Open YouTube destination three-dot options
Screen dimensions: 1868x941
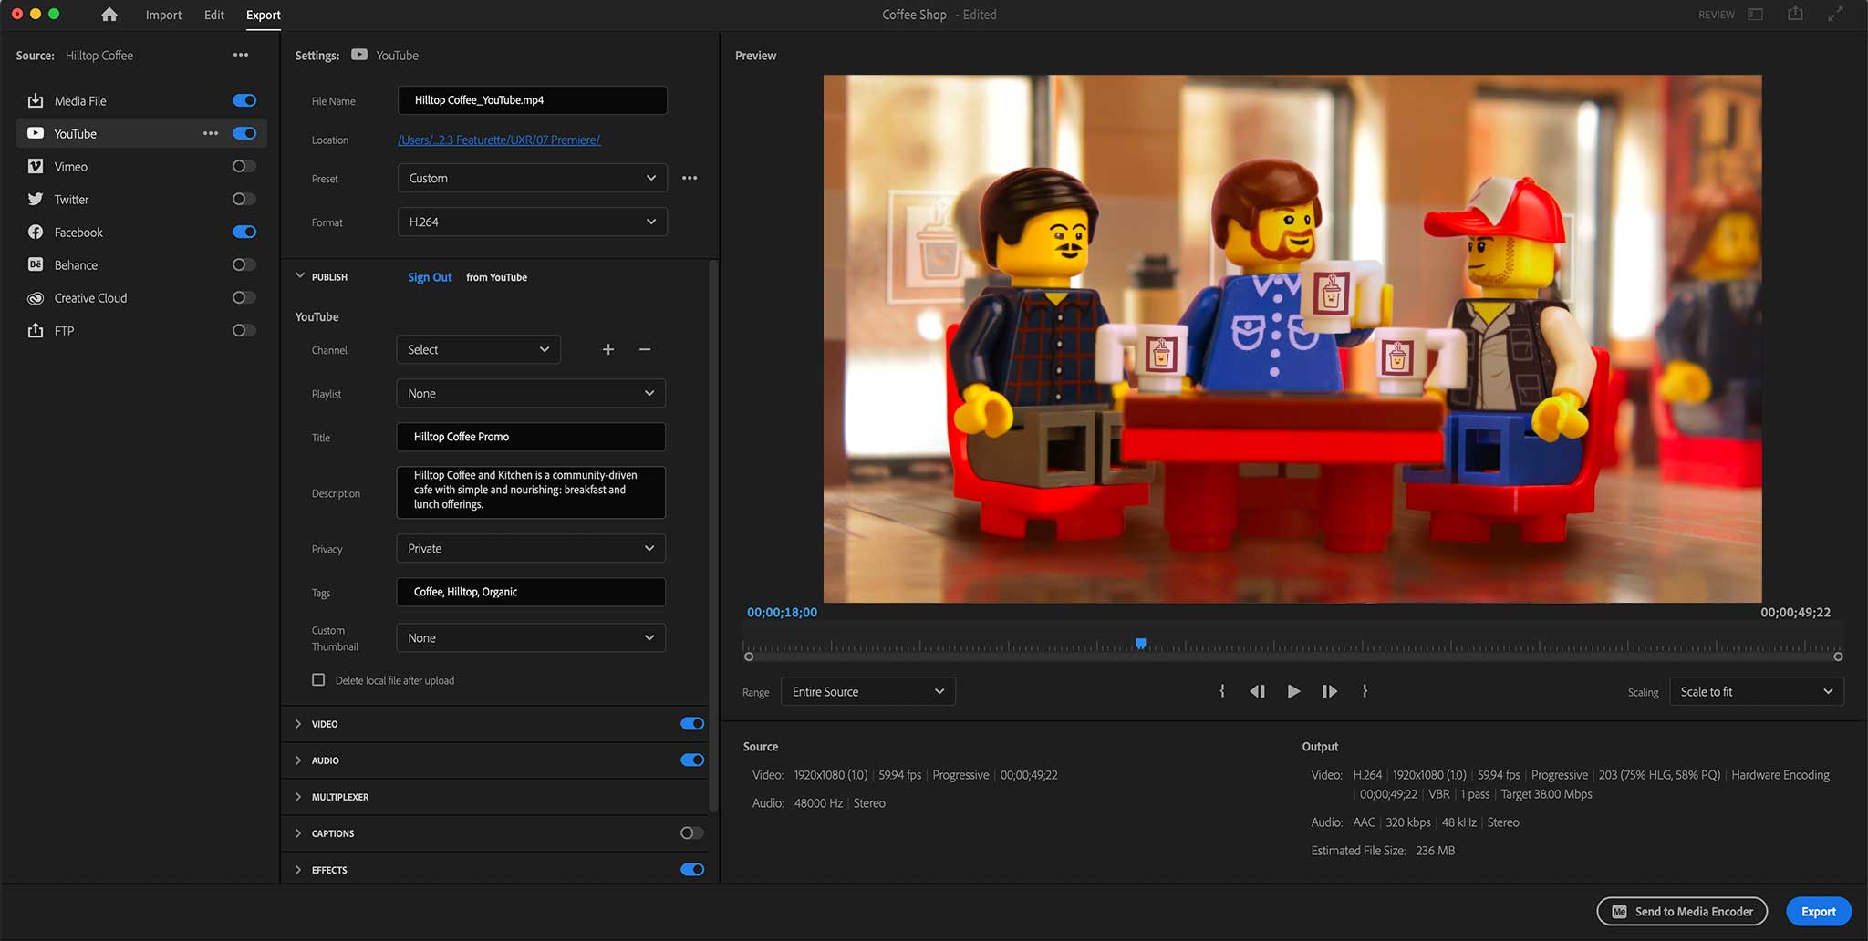coord(211,133)
